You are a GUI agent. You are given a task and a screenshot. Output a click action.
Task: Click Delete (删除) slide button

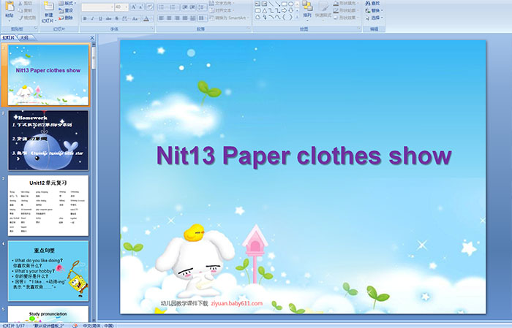(66, 18)
